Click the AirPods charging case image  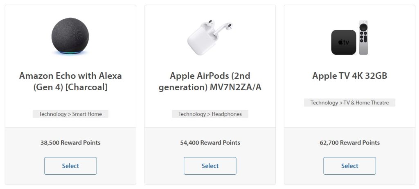pyautogui.click(x=200, y=42)
